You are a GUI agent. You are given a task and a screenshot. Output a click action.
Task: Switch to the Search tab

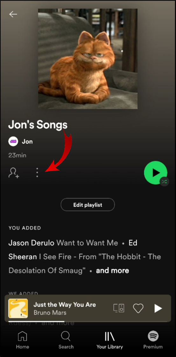[66, 340]
